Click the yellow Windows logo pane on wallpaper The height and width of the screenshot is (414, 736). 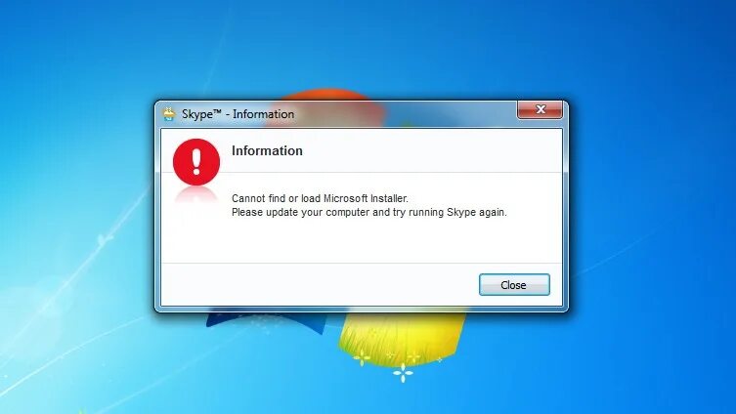point(402,337)
